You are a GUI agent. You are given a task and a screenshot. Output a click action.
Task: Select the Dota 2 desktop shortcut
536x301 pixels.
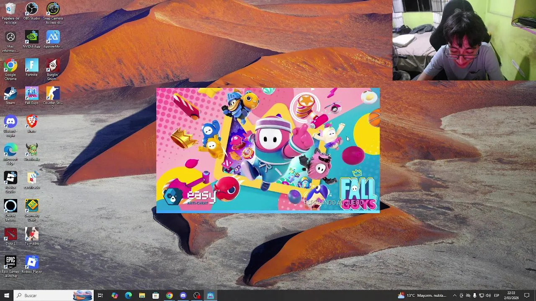click(x=10, y=237)
